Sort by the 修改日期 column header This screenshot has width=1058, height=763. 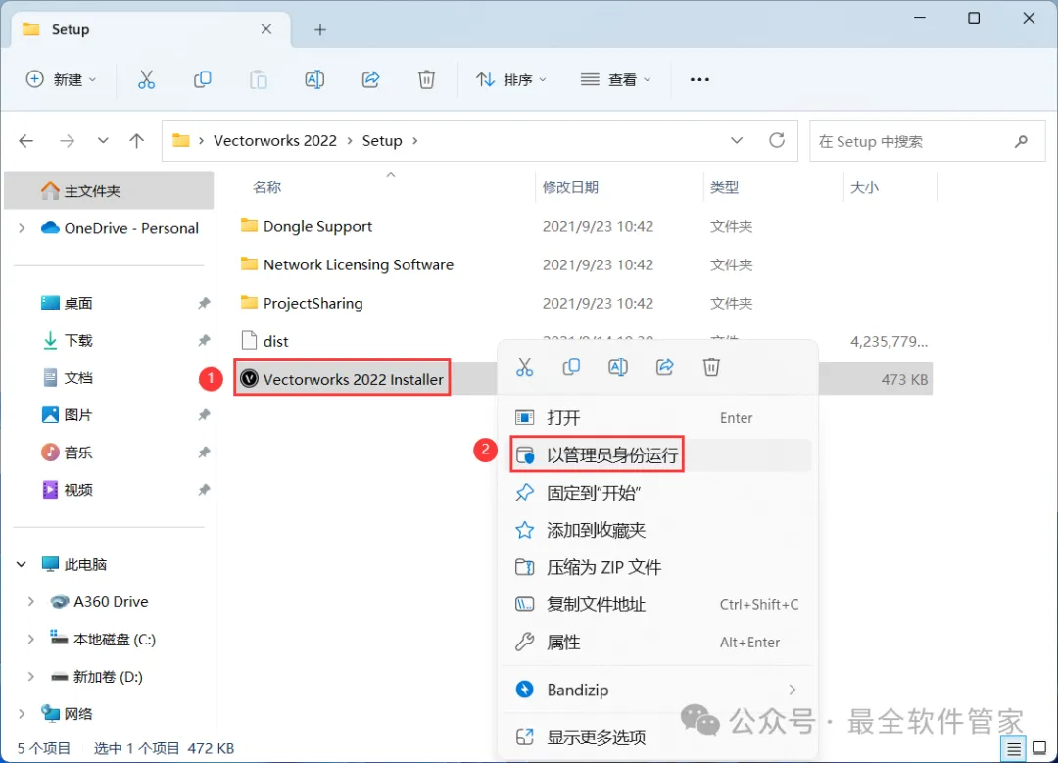(x=570, y=187)
